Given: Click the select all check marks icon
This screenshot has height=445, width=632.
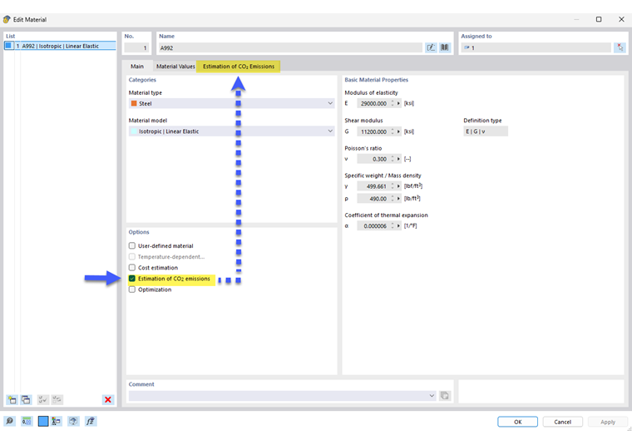Looking at the screenshot, I should (42, 399).
